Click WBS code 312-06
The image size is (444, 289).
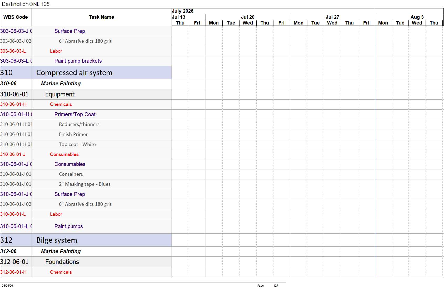point(8,251)
